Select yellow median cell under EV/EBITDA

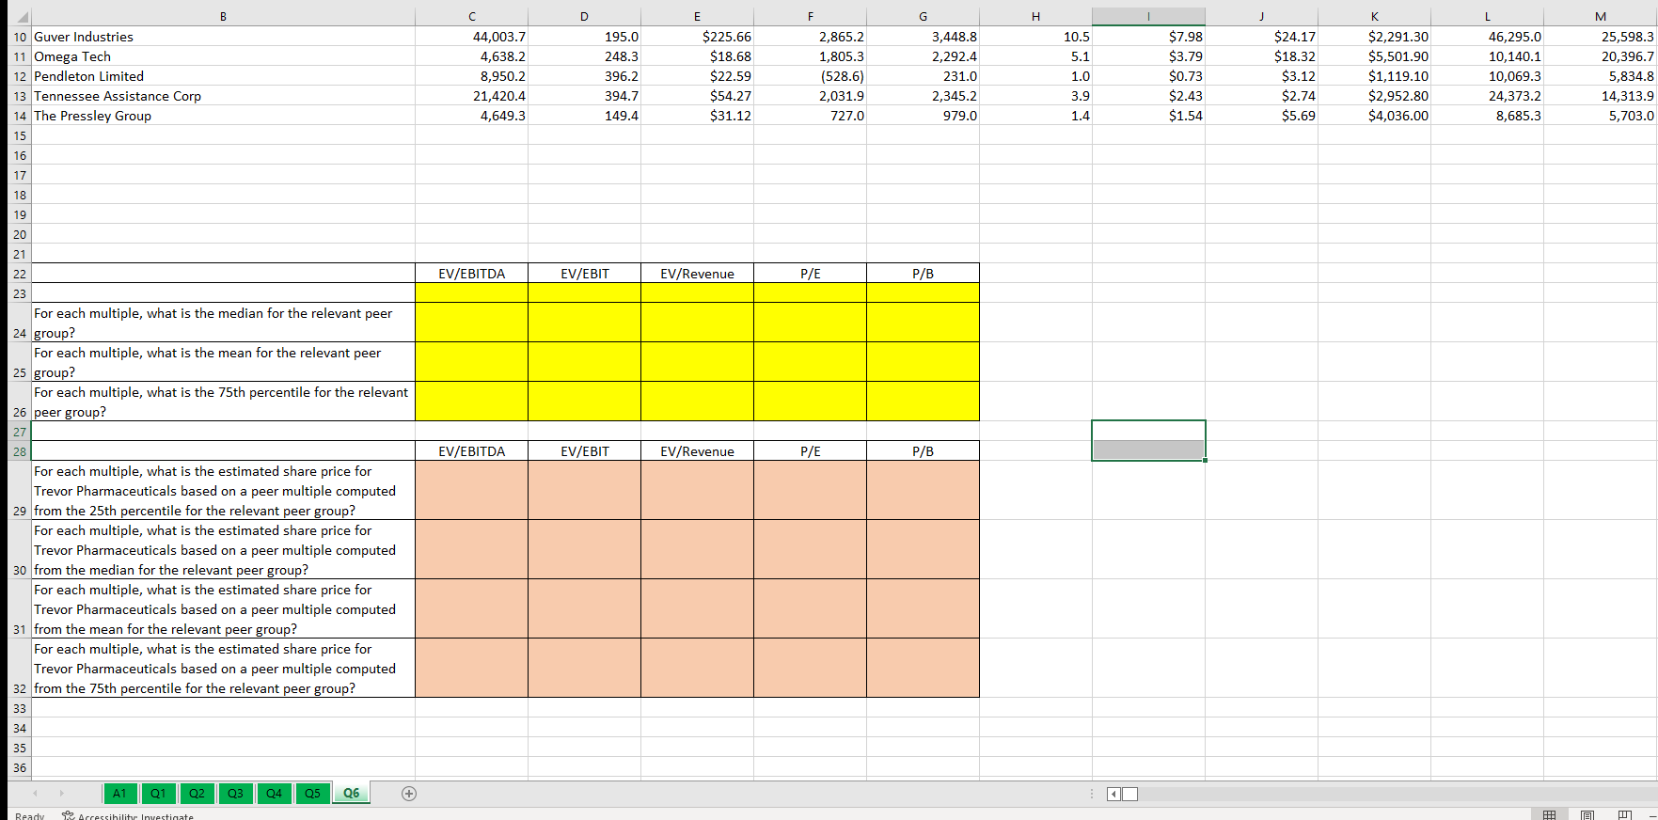(471, 323)
